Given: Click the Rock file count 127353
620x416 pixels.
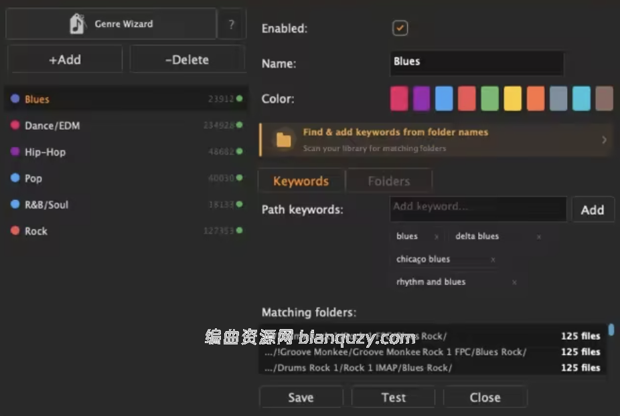Looking at the screenshot, I should coord(218,231).
